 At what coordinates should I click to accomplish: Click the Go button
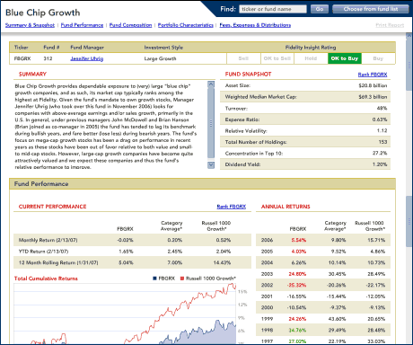tap(320, 9)
